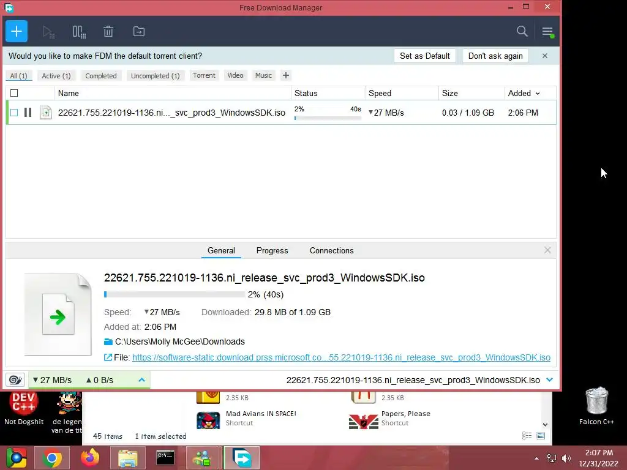This screenshot has width=627, height=470.
Task: Pause the WindowsSDK.iso download
Action: [x=28, y=113]
